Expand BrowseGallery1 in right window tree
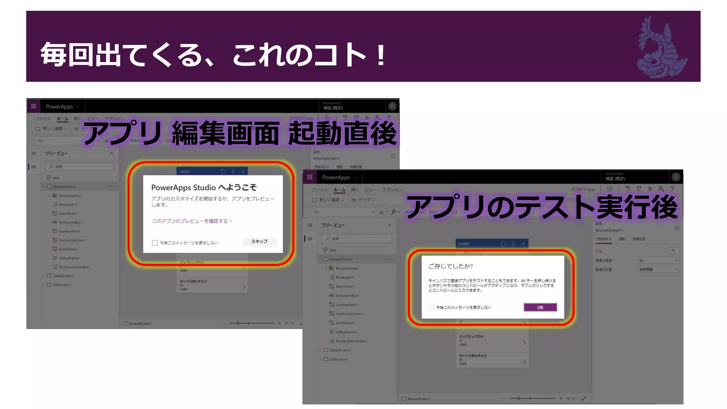 (326, 268)
